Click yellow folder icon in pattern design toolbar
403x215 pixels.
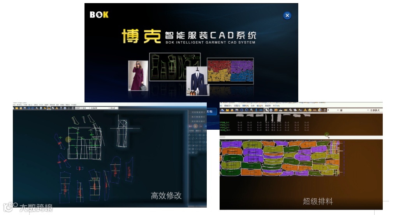tap(17, 108)
